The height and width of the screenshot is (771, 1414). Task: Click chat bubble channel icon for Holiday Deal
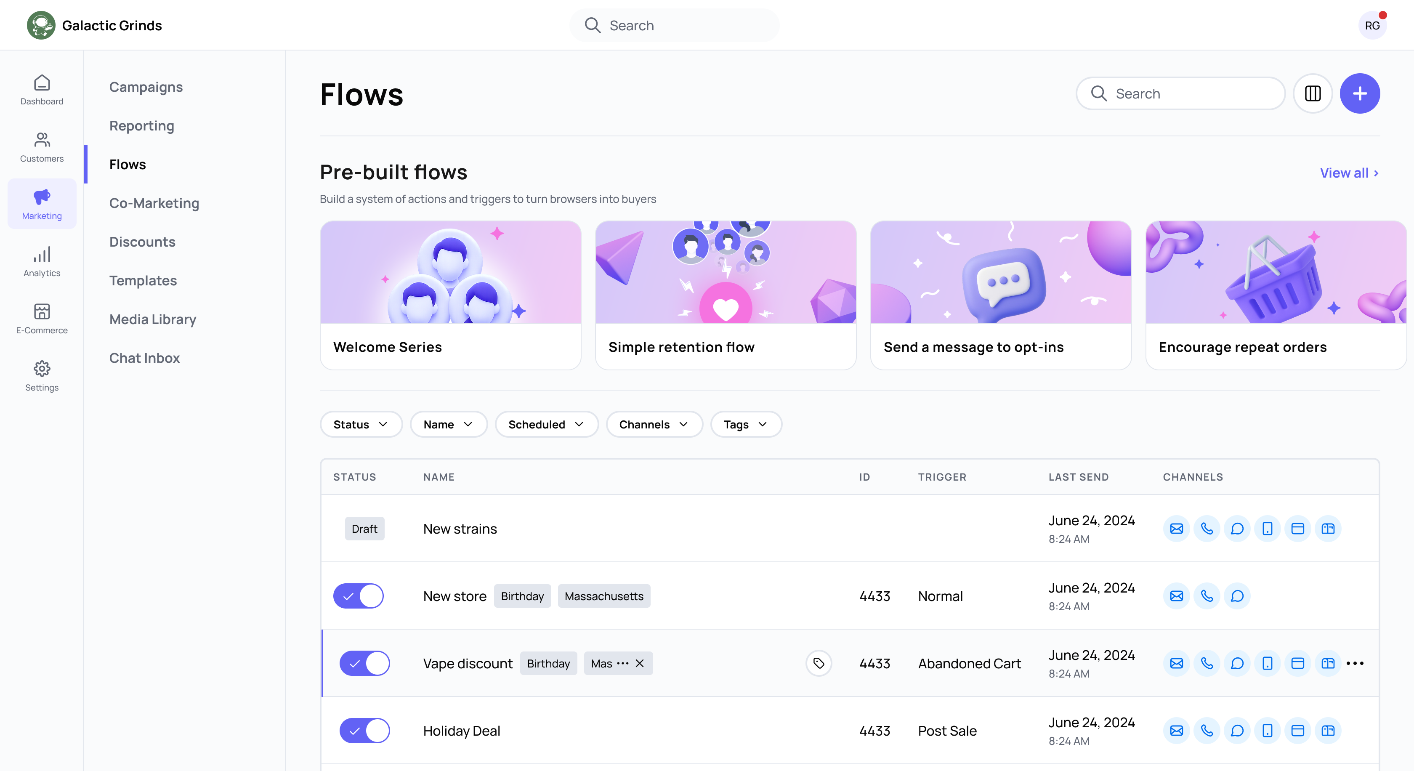(x=1237, y=731)
